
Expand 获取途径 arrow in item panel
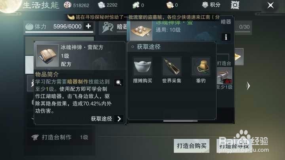(x=119, y=119)
